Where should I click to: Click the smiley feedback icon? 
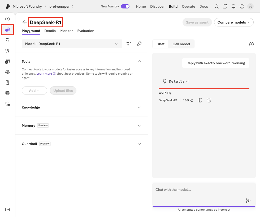(x=242, y=6)
